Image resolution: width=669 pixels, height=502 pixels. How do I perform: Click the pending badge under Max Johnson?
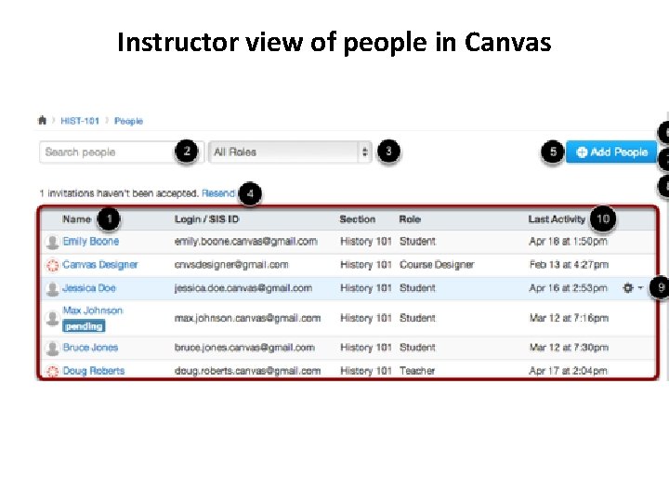[x=84, y=326]
